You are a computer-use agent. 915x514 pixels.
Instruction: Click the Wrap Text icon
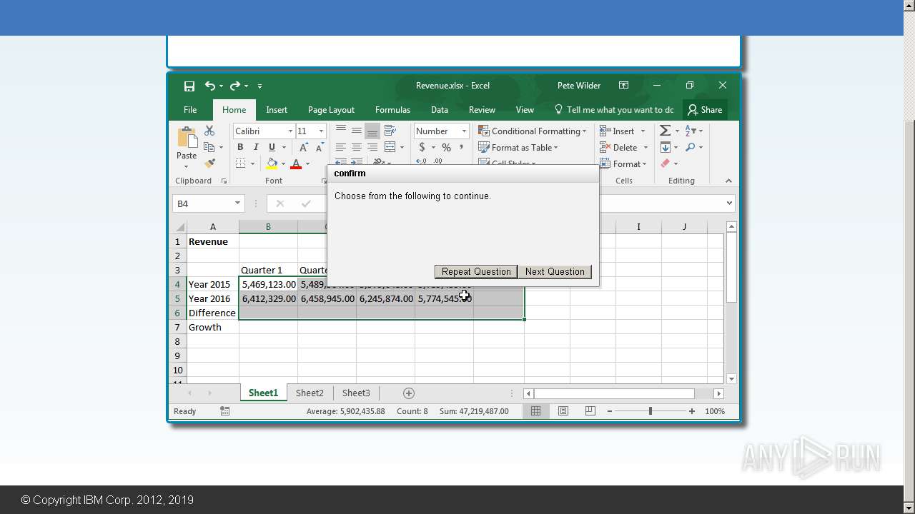[x=390, y=131]
